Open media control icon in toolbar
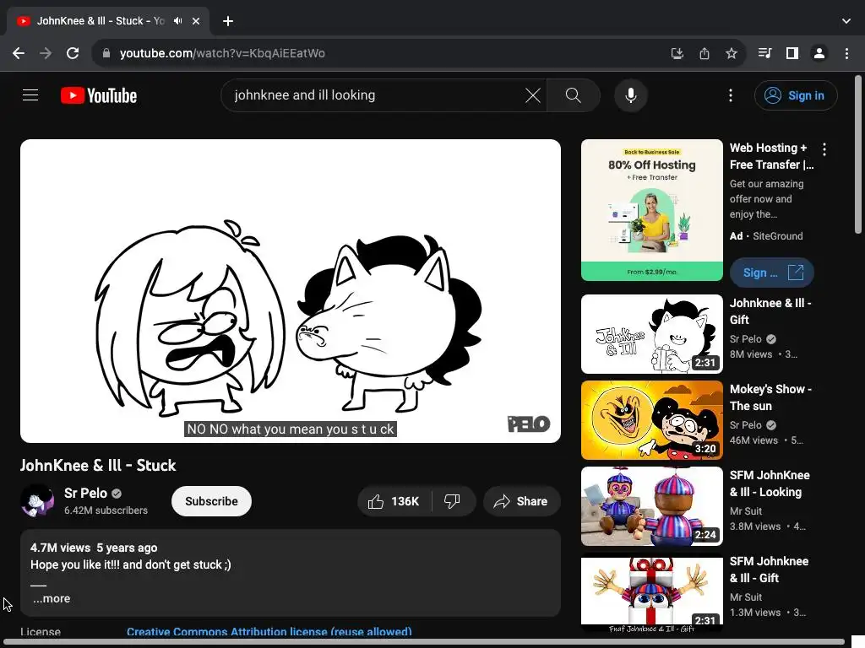Image resolution: width=865 pixels, height=648 pixels. tap(764, 53)
